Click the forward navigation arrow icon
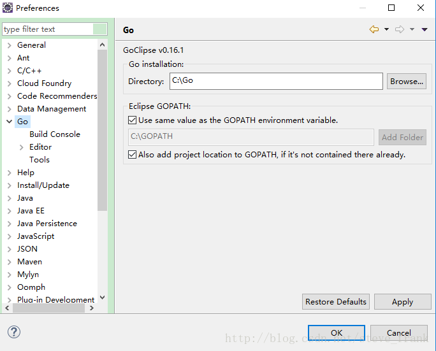Image resolution: width=436 pixels, height=351 pixels. point(400,29)
